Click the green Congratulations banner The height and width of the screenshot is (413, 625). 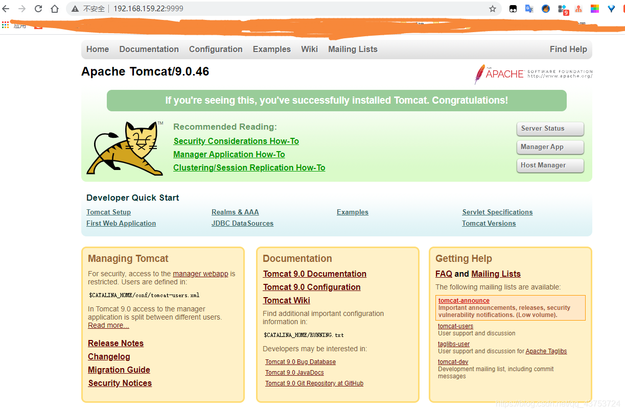pyautogui.click(x=336, y=101)
